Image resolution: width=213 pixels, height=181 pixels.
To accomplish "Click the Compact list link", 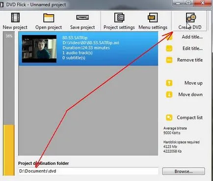I will point(190,118).
